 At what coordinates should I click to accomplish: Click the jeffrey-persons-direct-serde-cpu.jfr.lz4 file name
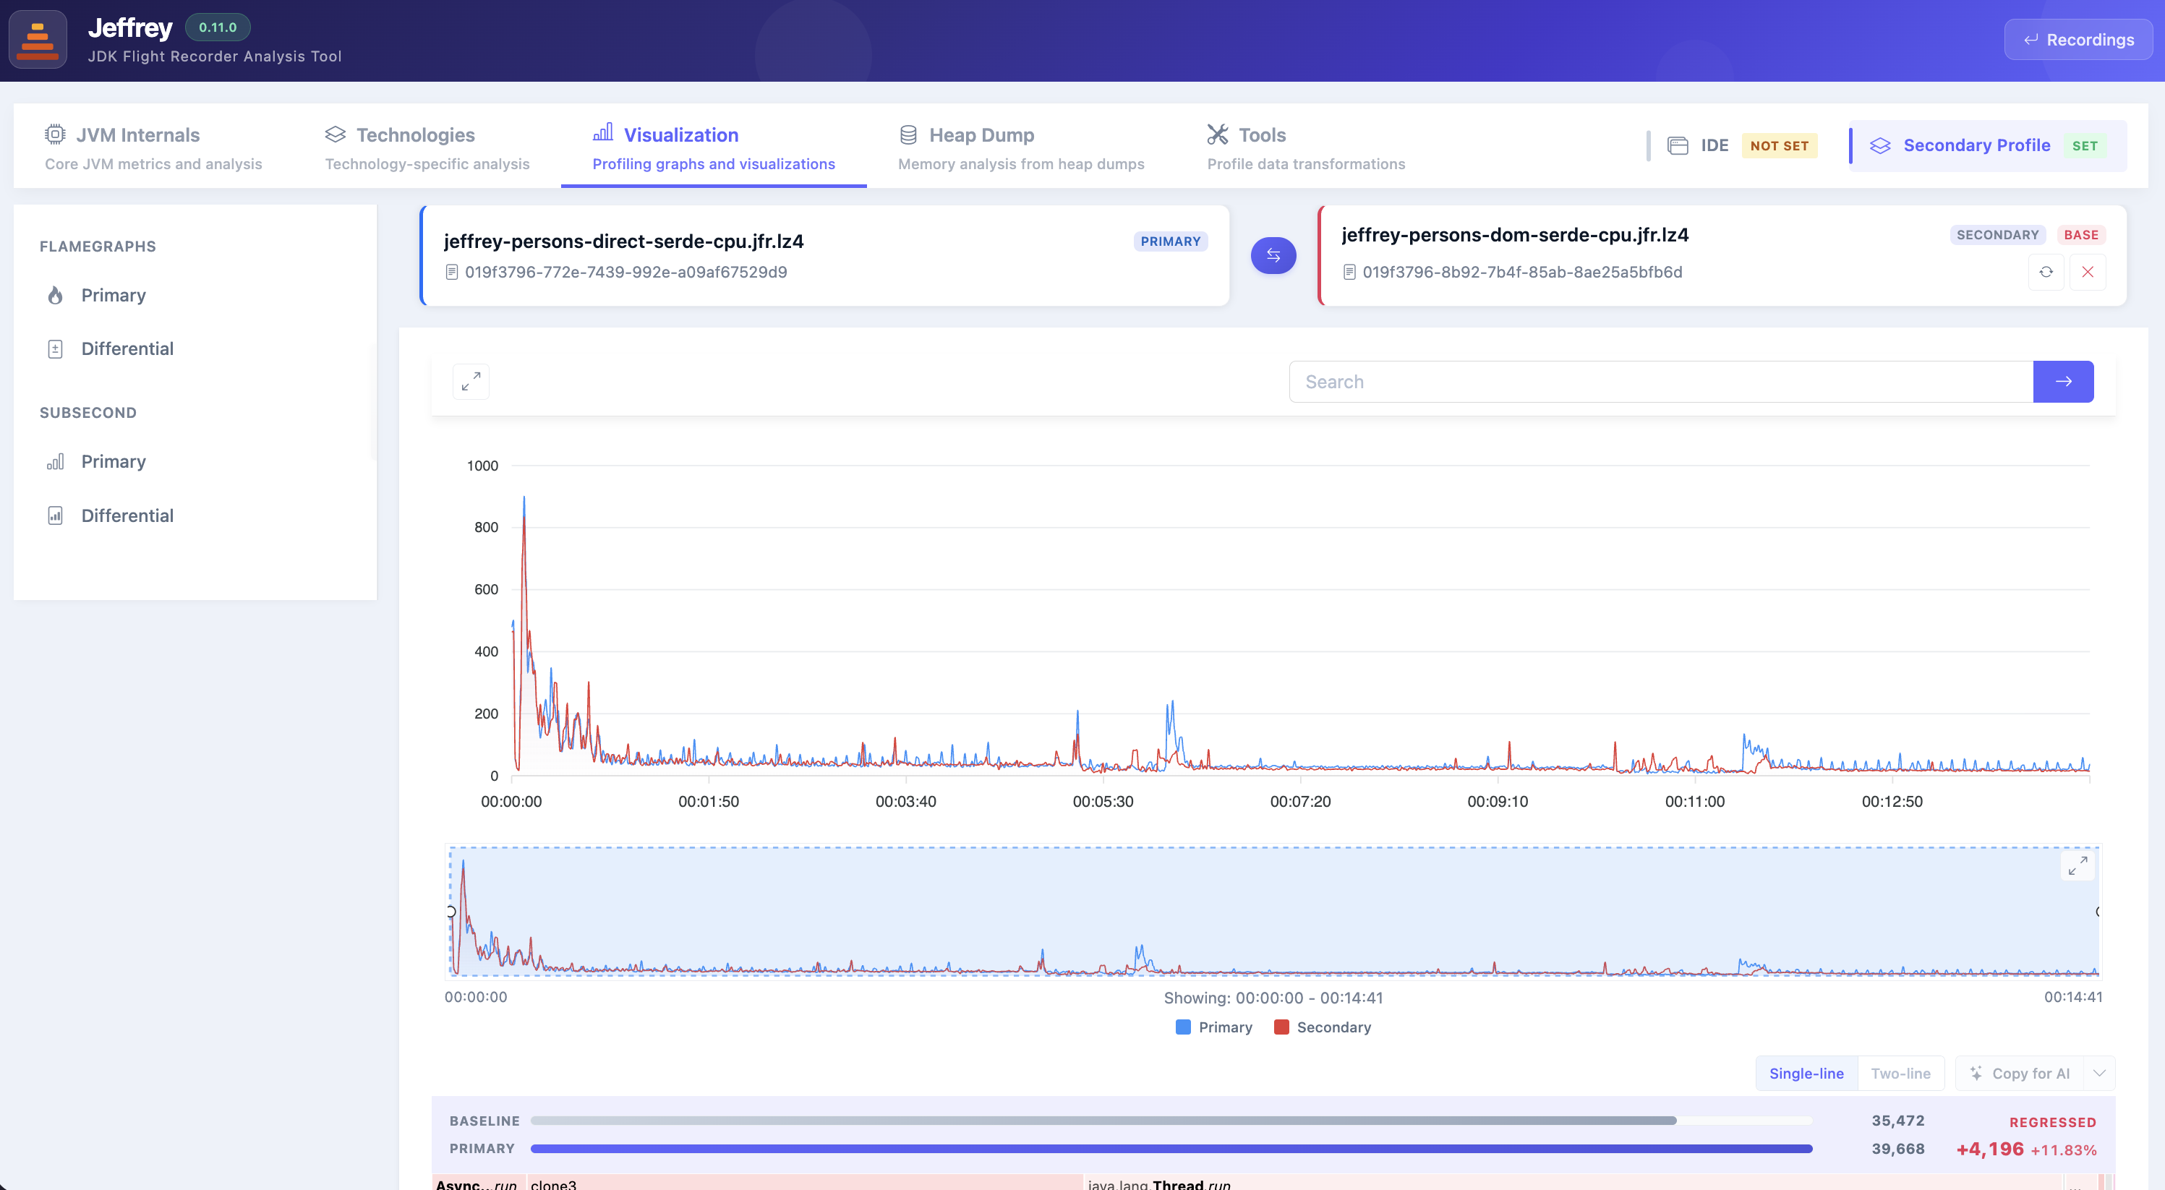[x=623, y=241]
